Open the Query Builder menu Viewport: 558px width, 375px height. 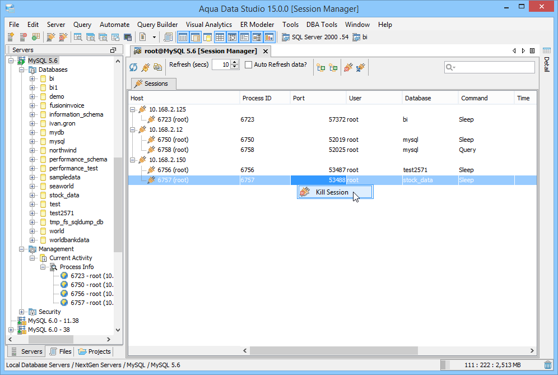[157, 25]
